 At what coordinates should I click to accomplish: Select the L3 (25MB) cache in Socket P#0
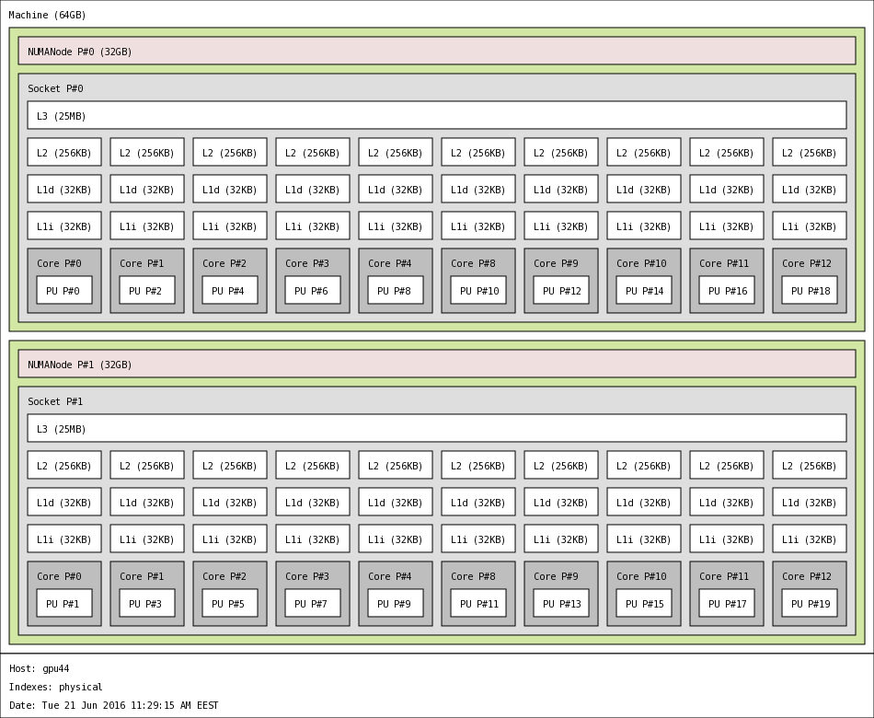pyautogui.click(x=437, y=116)
